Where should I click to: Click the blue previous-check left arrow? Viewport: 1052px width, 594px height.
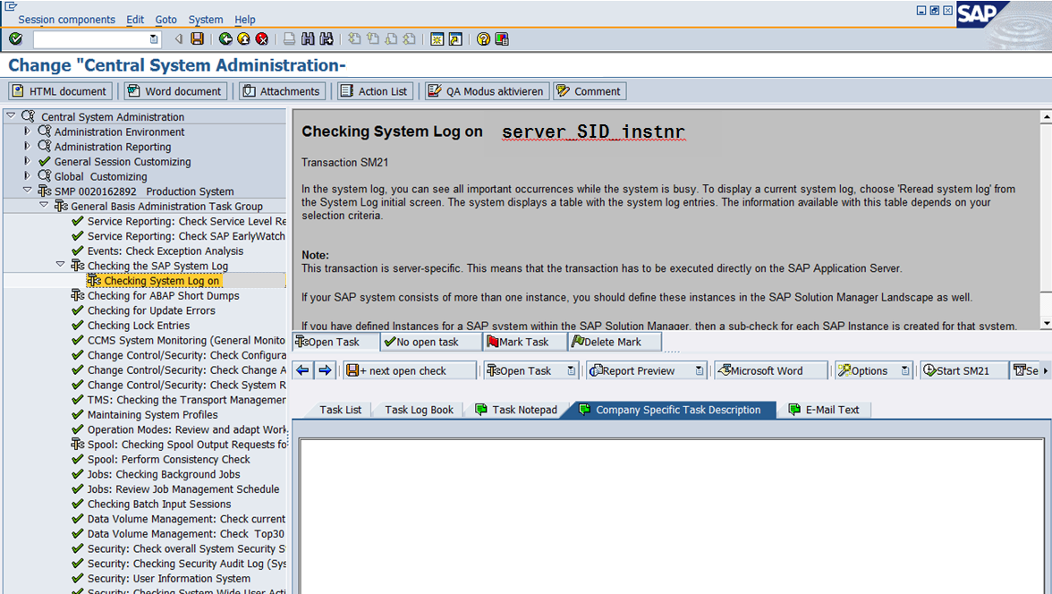click(x=302, y=370)
